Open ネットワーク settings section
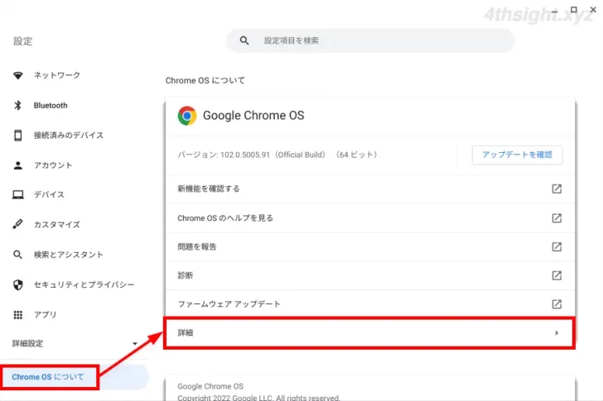603x401 pixels. (x=57, y=75)
